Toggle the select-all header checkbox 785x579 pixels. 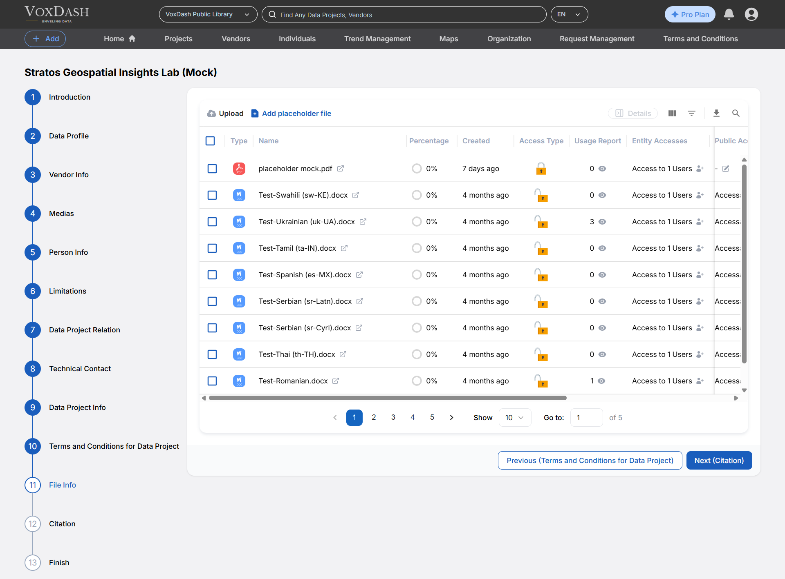pyautogui.click(x=210, y=141)
